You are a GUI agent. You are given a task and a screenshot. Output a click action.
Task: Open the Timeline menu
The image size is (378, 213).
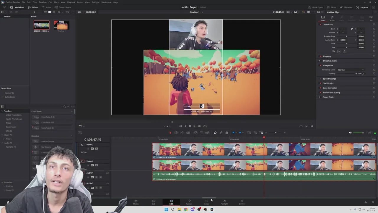[x=43, y=2]
